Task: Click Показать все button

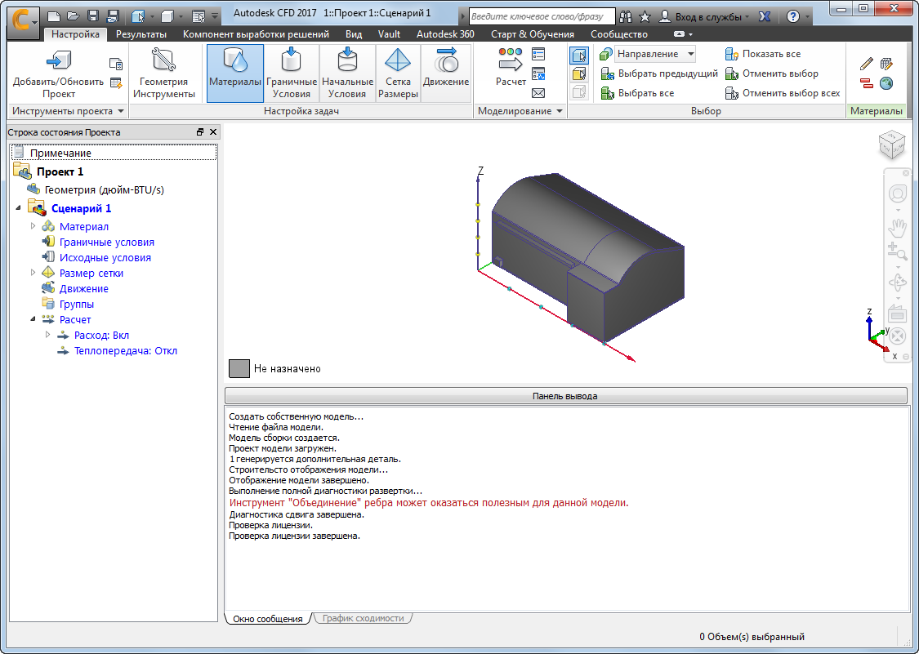Action: pos(762,54)
